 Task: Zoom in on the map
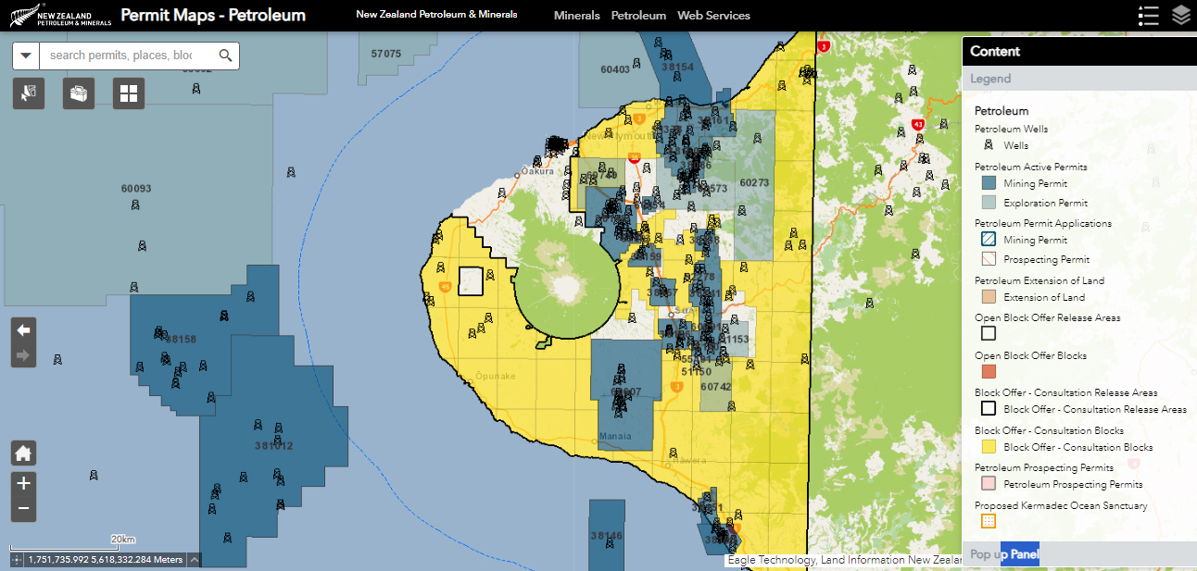coord(24,483)
